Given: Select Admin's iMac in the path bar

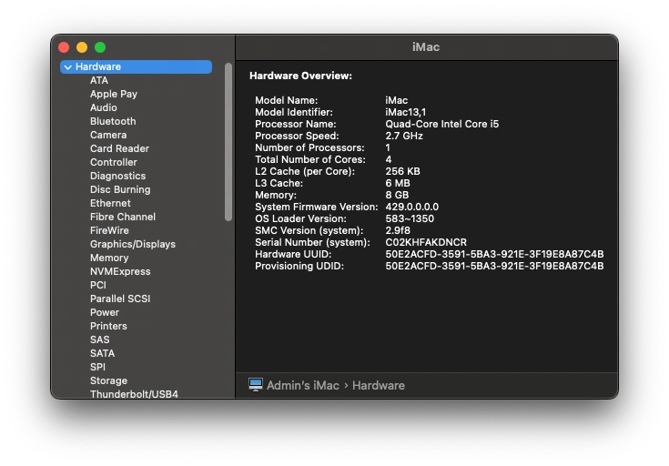Looking at the screenshot, I should click(303, 385).
